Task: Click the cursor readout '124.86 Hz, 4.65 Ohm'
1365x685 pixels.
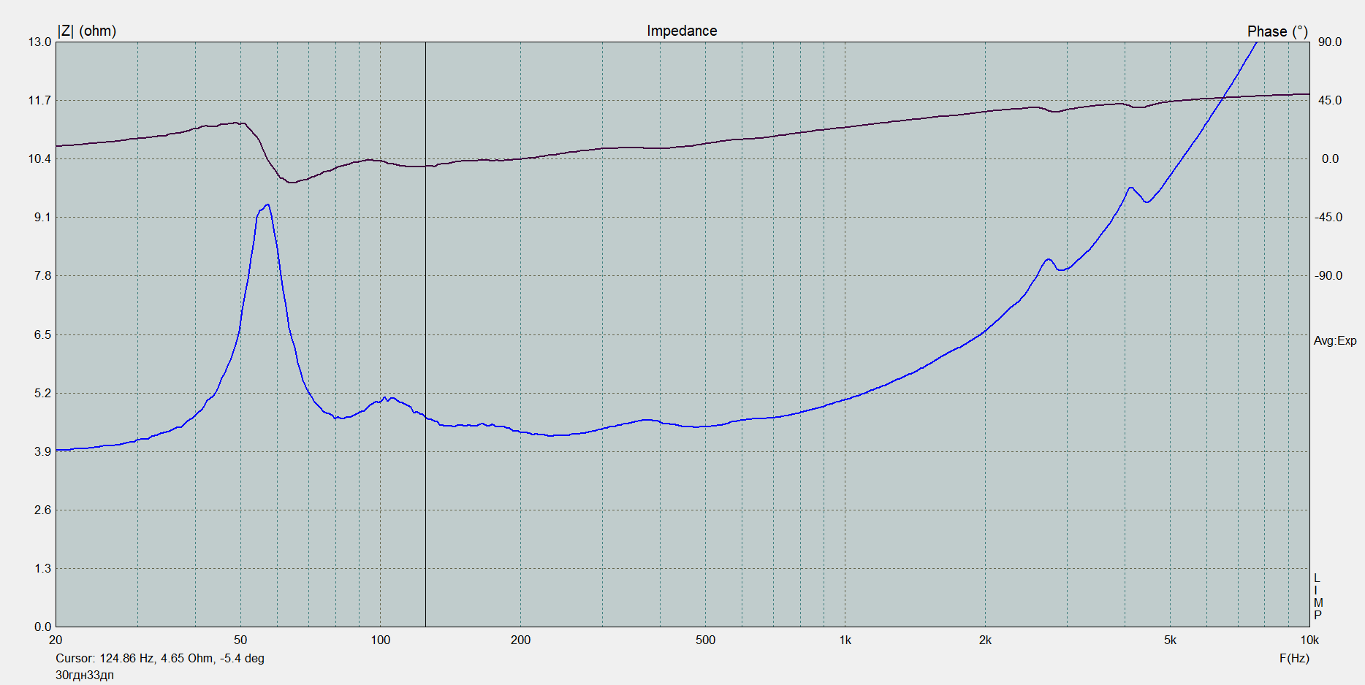Action: pyautogui.click(x=156, y=658)
